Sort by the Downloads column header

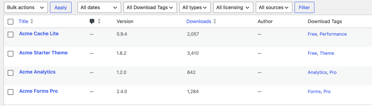tap(199, 22)
